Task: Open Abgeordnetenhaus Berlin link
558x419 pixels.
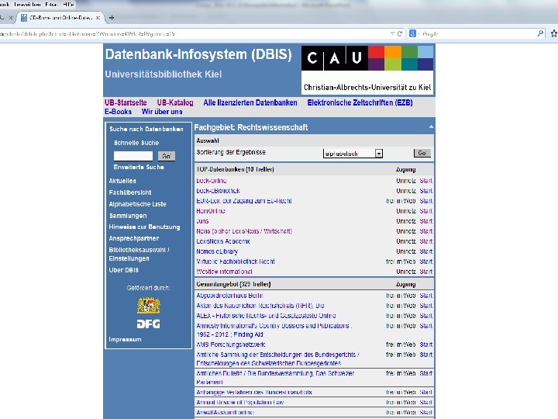Action: coord(229,296)
